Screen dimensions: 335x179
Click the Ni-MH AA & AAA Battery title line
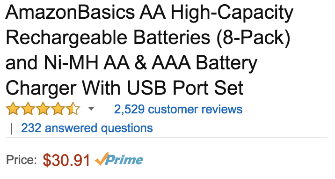131,63
